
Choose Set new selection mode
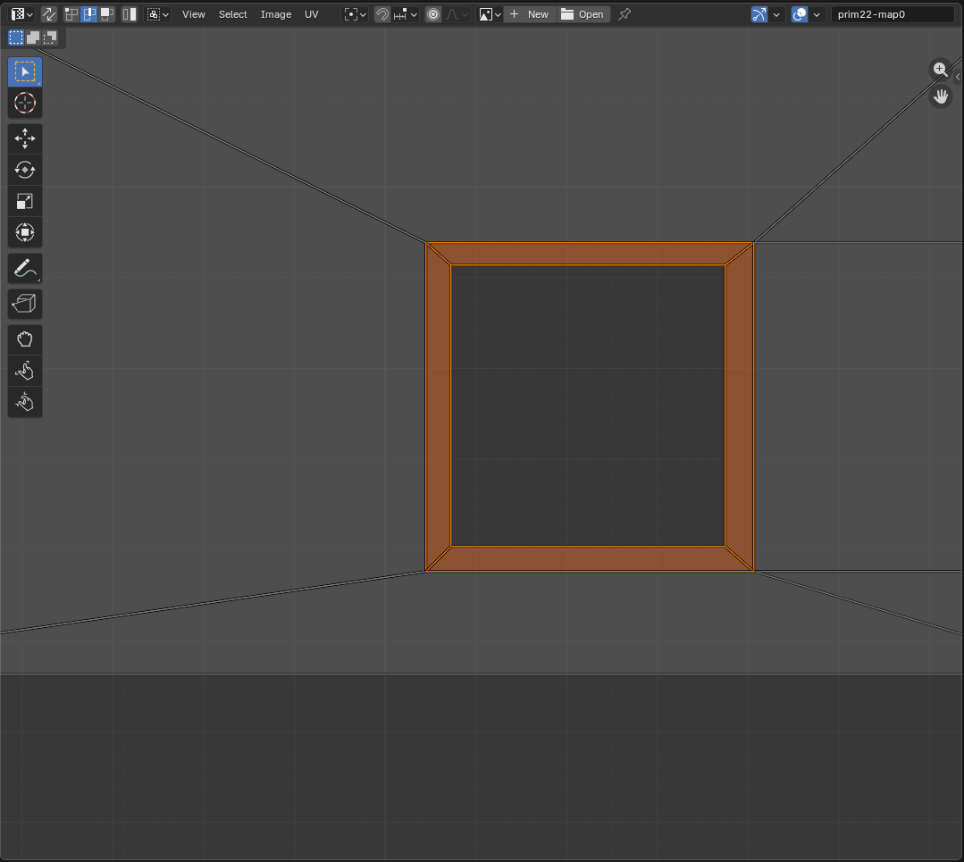16,38
